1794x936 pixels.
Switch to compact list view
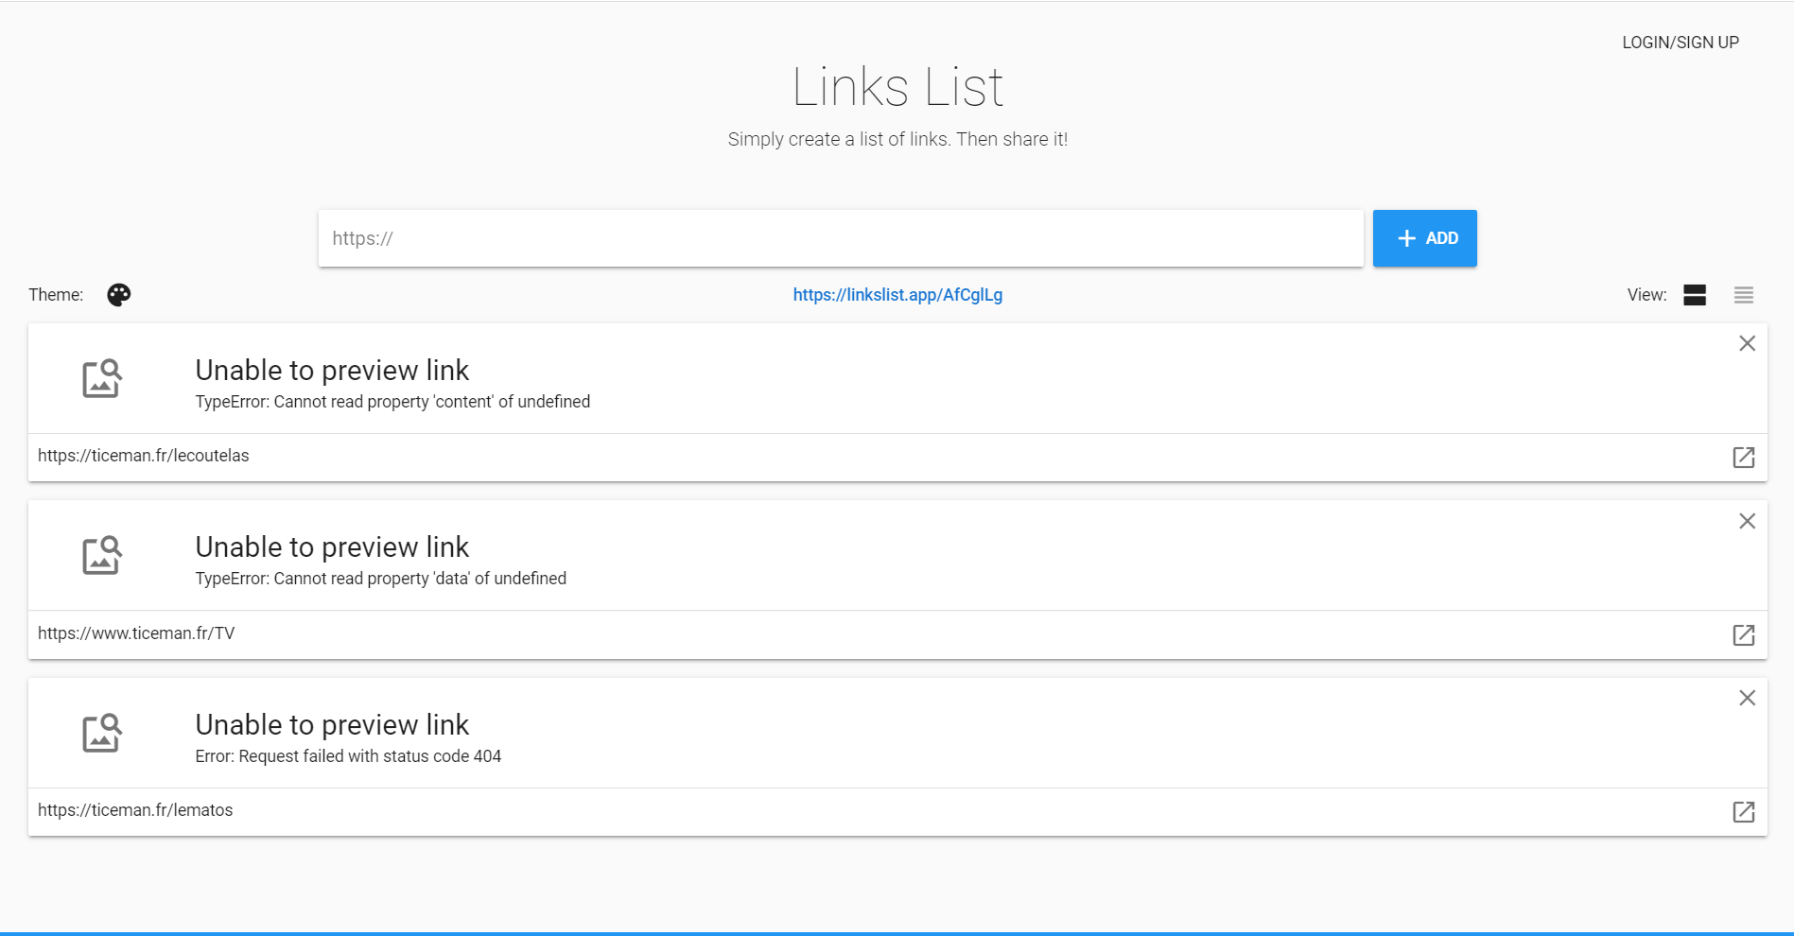pyautogui.click(x=1743, y=295)
